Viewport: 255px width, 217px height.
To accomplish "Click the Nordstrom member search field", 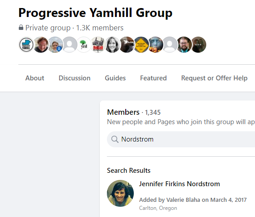I will pos(181,139).
